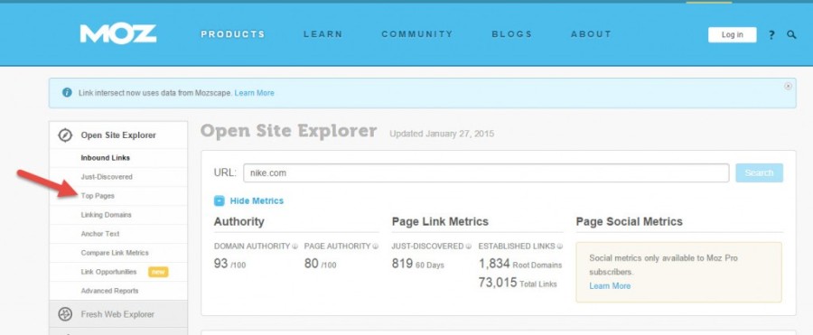The width and height of the screenshot is (813, 335).
Task: Click the Moz logo
Action: [x=118, y=34]
